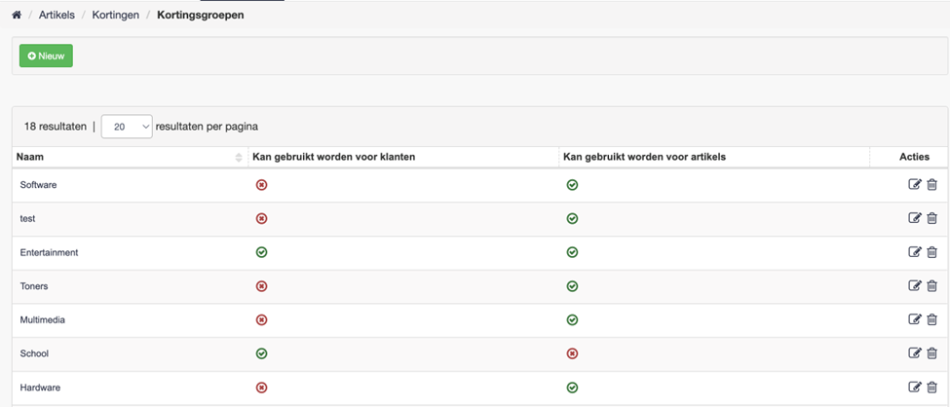Click red klanten cross for test
This screenshot has height=407, width=950.
pos(262,219)
